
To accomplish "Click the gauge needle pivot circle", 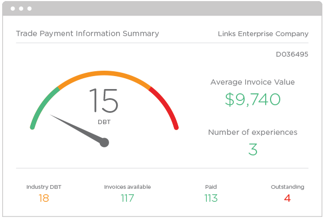I will pyautogui.click(x=105, y=142).
